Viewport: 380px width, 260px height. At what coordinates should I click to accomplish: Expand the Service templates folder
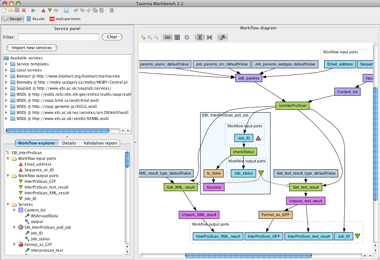6,64
